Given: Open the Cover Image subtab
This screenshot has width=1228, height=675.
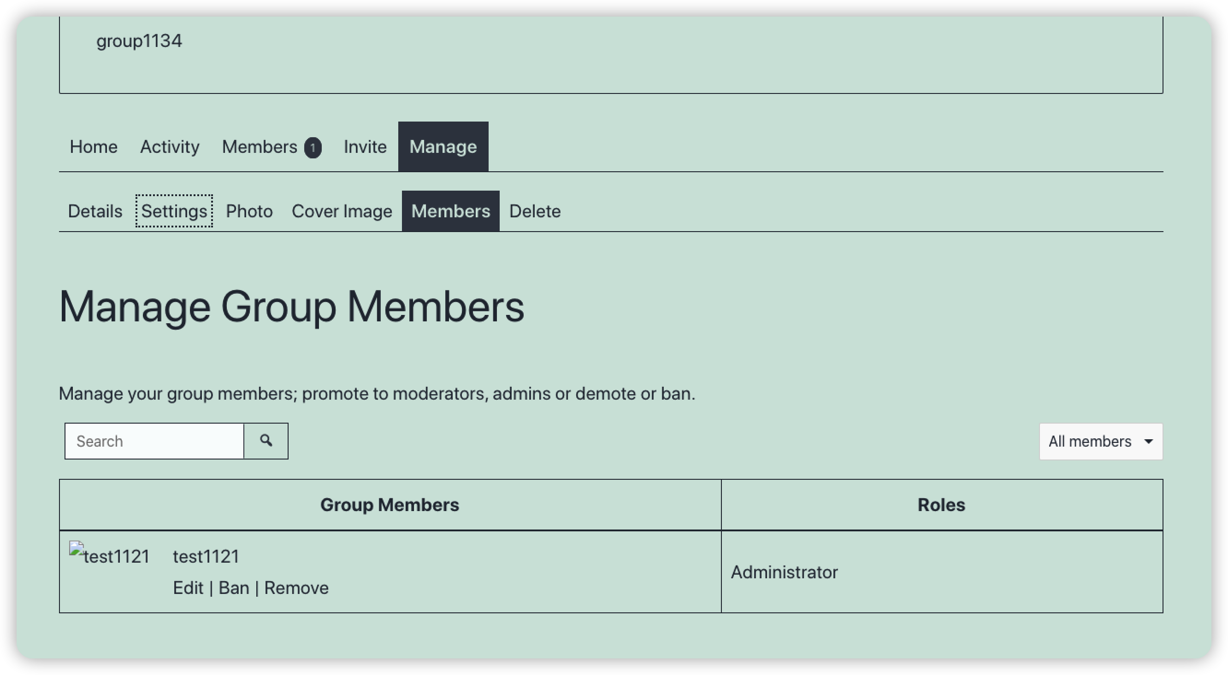Looking at the screenshot, I should (x=341, y=211).
